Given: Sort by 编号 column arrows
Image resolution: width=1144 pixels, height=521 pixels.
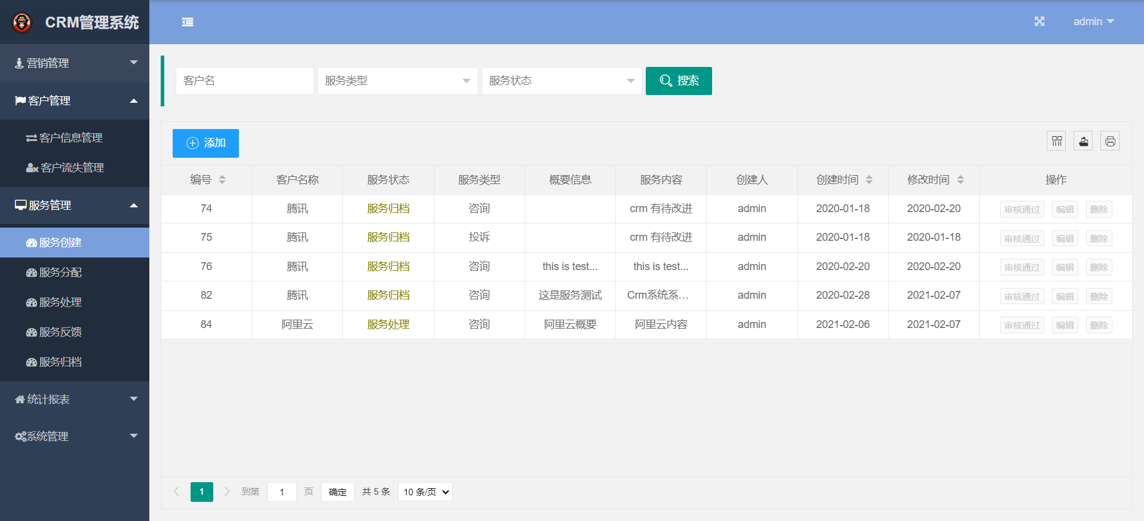Looking at the screenshot, I should (x=222, y=180).
